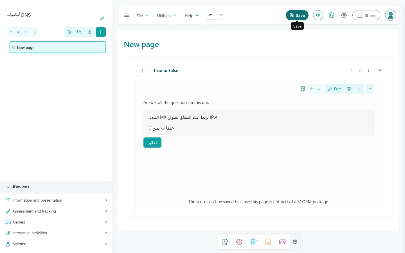Move page up in the navigation tree
405x253 pixels.
(x=11, y=32)
